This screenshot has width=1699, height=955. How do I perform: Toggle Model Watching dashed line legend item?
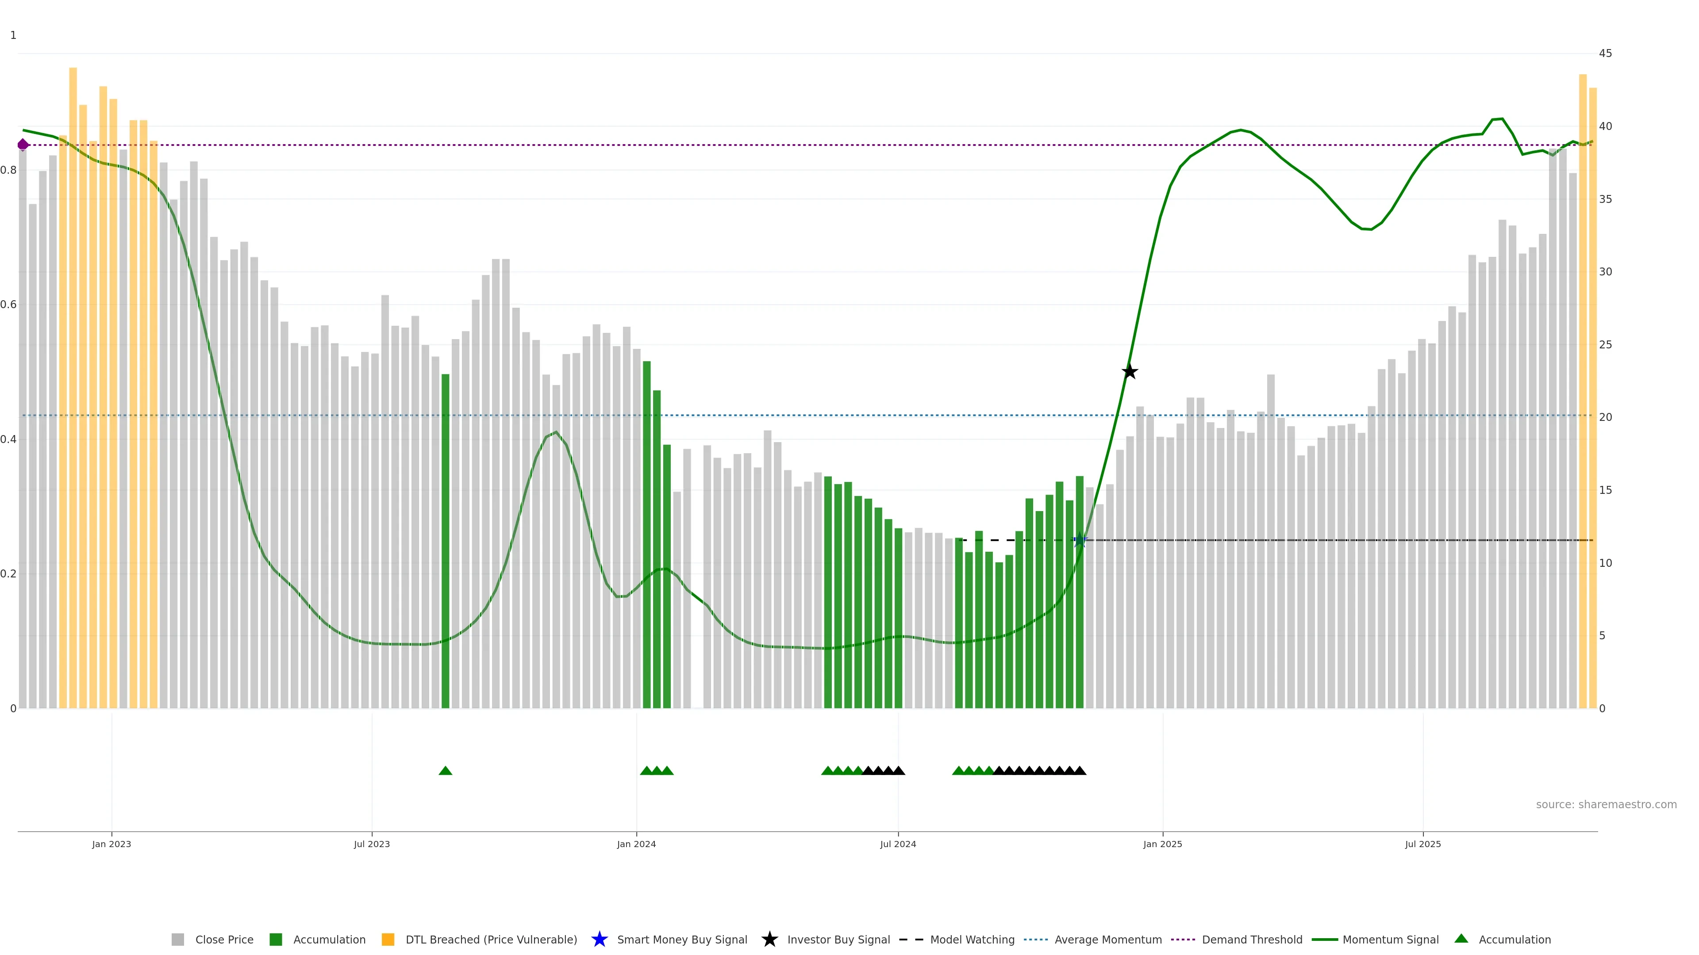(x=972, y=939)
